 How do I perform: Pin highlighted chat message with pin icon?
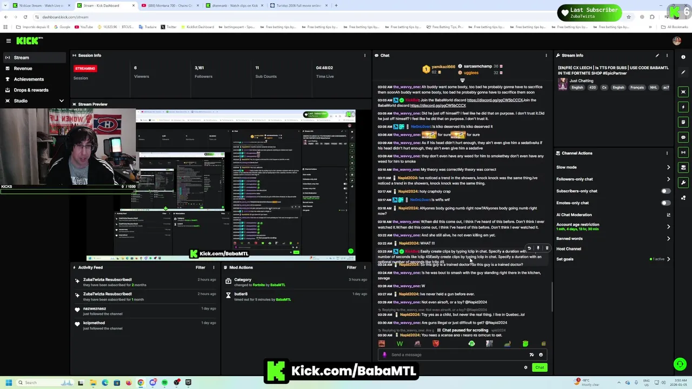click(538, 248)
